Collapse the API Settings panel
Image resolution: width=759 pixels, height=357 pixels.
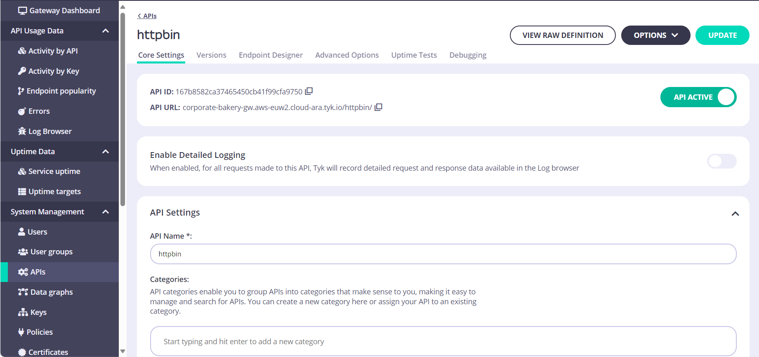click(x=735, y=214)
